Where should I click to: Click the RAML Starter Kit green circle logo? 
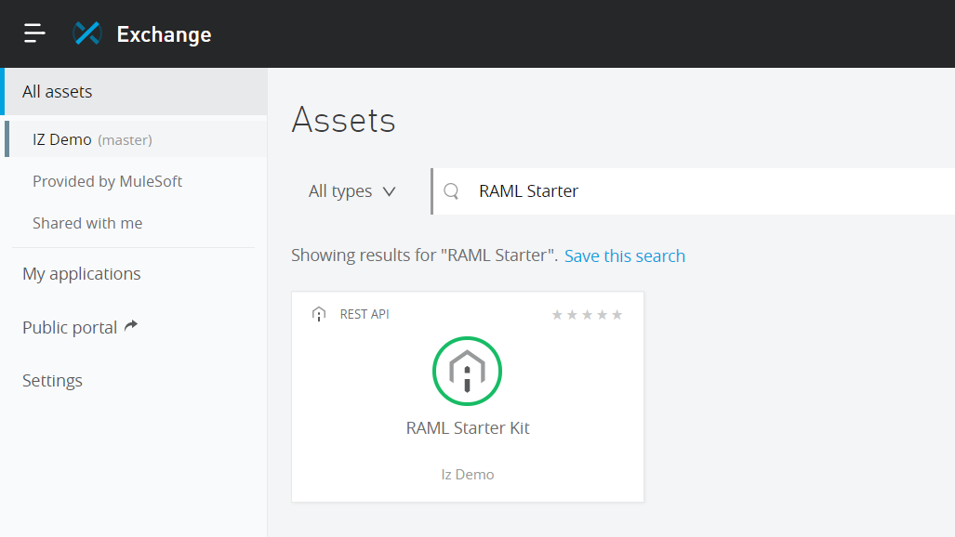467,371
